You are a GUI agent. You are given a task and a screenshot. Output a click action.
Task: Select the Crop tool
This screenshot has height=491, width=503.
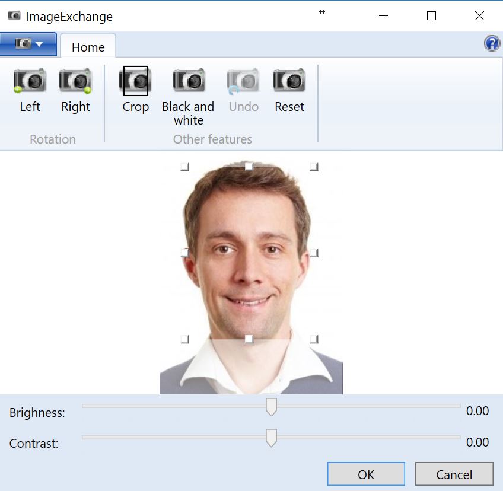(135, 81)
